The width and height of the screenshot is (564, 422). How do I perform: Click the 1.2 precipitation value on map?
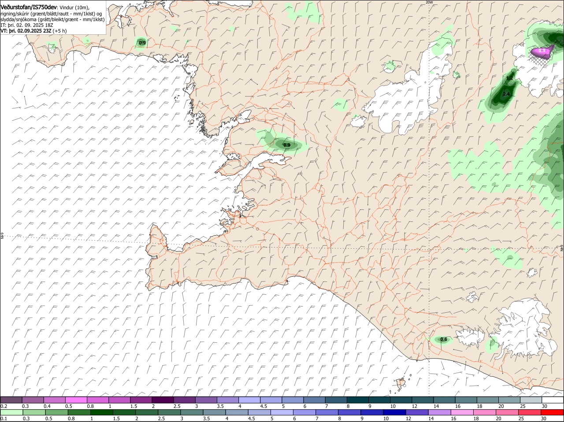click(x=509, y=78)
